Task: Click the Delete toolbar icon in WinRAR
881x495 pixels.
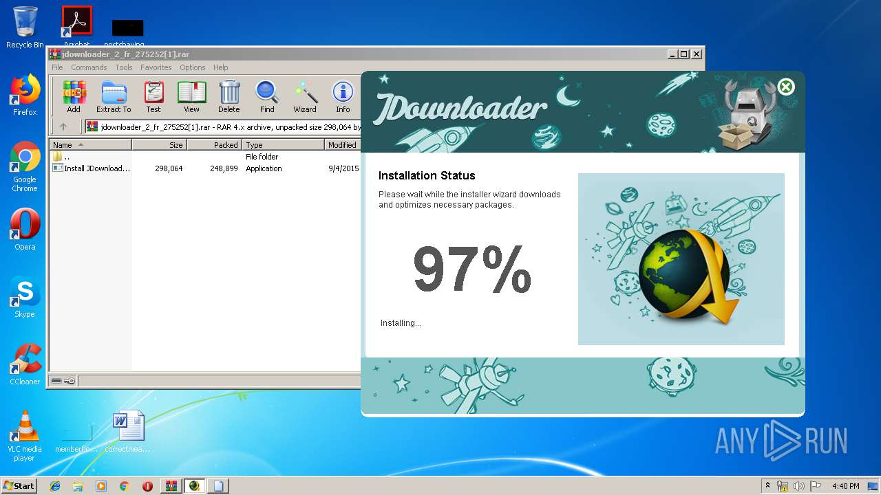Action: (x=229, y=96)
